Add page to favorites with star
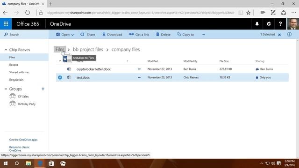The height and width of the screenshot is (168, 299). tap(248, 13)
